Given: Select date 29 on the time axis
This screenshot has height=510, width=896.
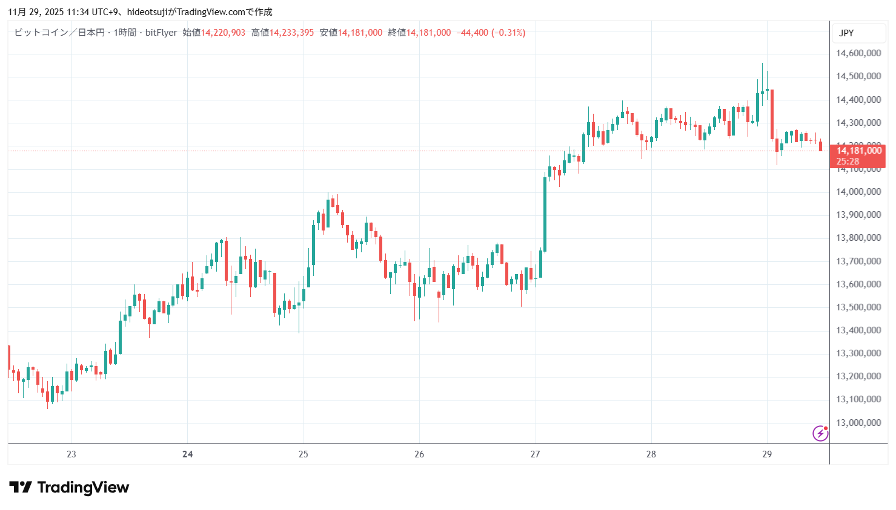Looking at the screenshot, I should coord(767,454).
